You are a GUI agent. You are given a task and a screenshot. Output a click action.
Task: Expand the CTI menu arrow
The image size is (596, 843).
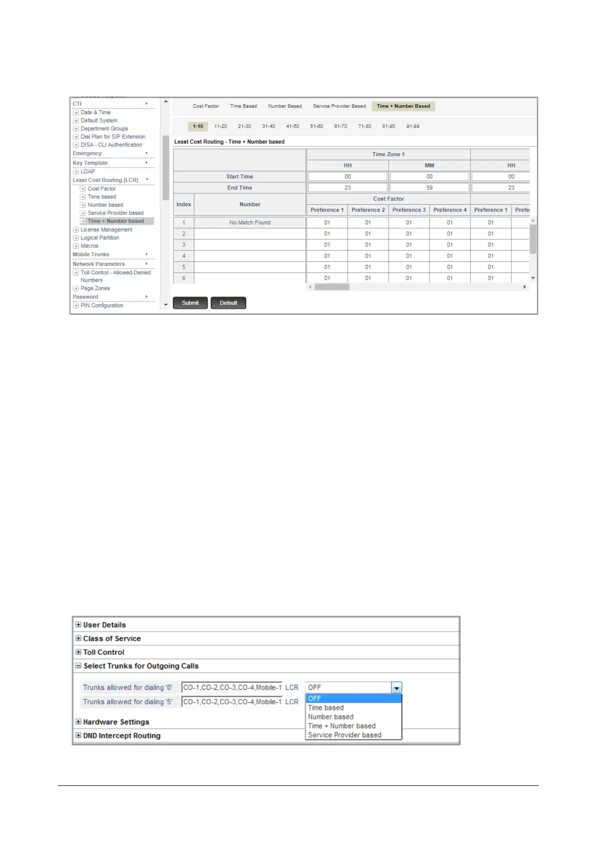point(146,104)
